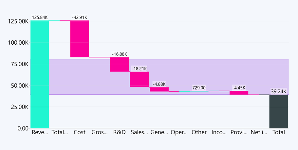
Task: Click the -4.88K data label
Action: coord(159,84)
